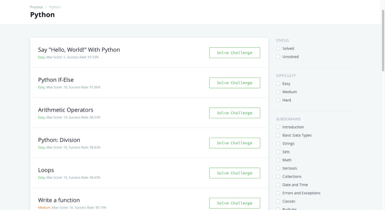The height and width of the screenshot is (210, 385).
Task: Select the Hard difficulty checkbox
Action: (278, 100)
